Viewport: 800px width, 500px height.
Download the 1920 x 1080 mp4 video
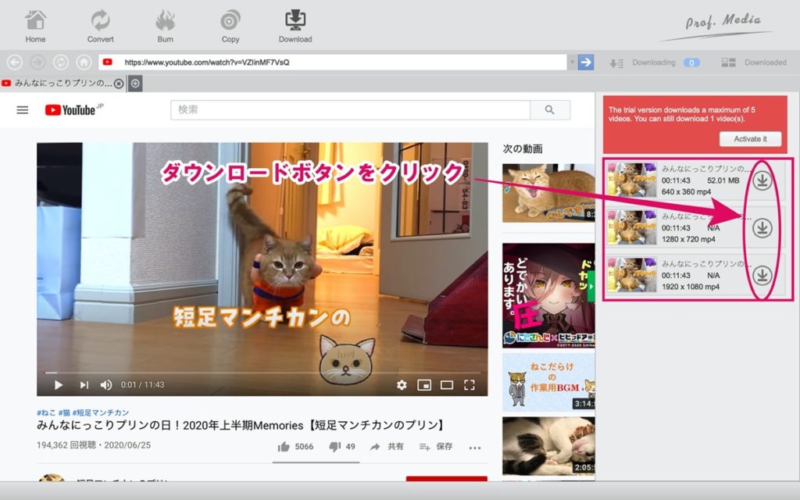coord(762,275)
